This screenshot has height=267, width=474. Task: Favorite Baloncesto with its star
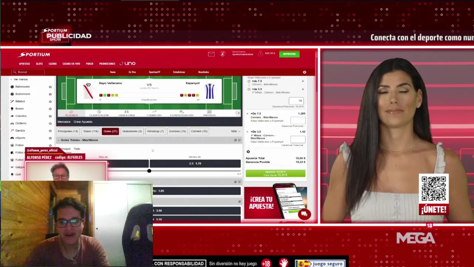click(50, 87)
